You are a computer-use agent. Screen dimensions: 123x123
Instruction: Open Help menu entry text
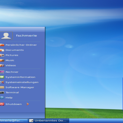(x=9, y=97)
